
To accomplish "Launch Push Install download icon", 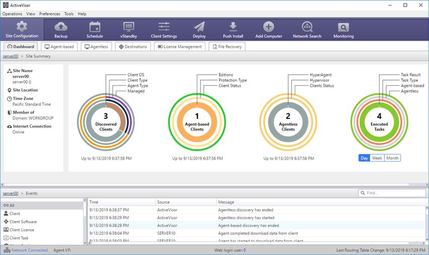I will (x=233, y=27).
